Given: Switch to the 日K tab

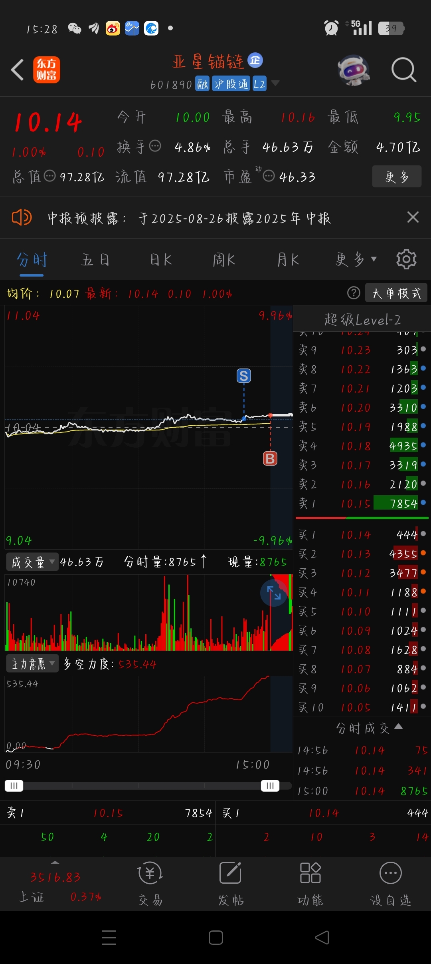Looking at the screenshot, I should click(161, 260).
